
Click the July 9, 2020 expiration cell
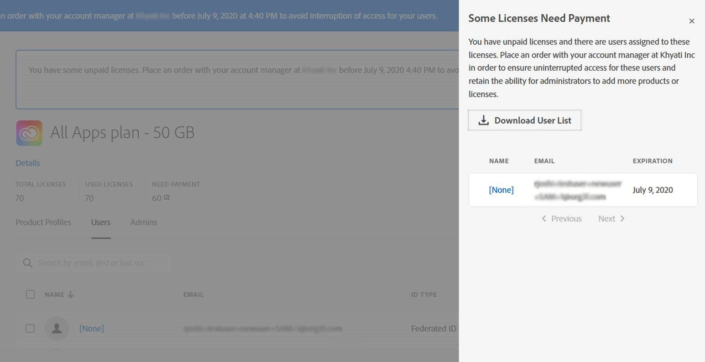coord(653,190)
